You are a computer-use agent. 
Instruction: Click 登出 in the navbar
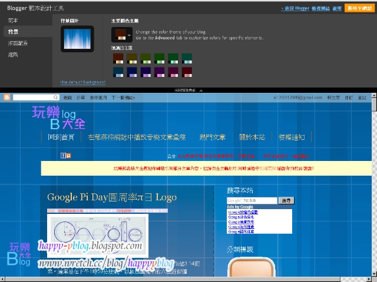362,98
